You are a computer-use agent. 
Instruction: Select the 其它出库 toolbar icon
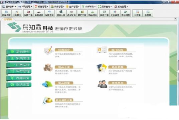[82, 13]
